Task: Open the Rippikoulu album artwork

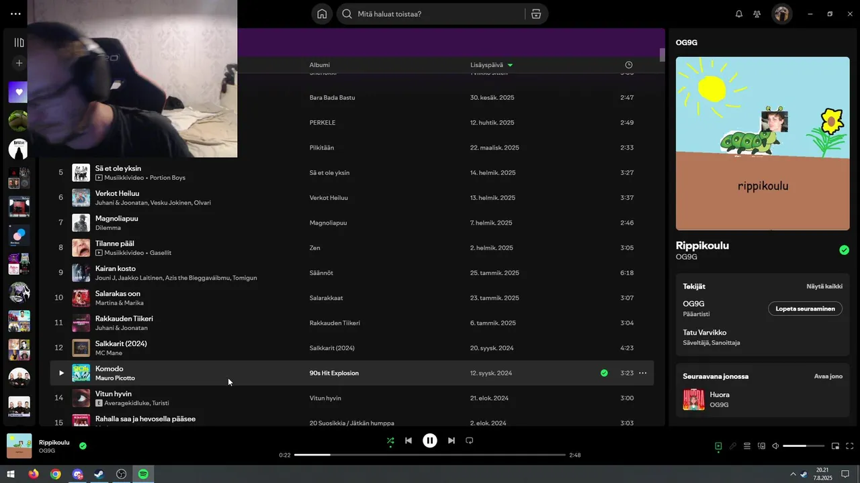Action: 763,144
